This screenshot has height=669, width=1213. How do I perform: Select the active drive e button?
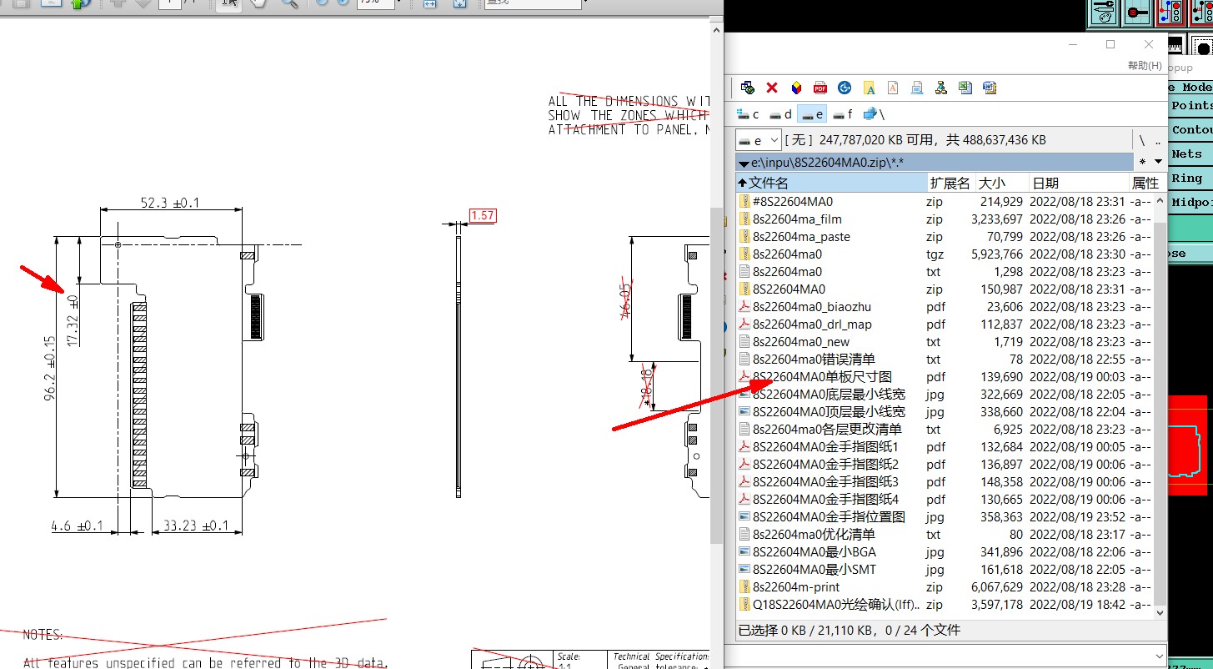pos(813,114)
